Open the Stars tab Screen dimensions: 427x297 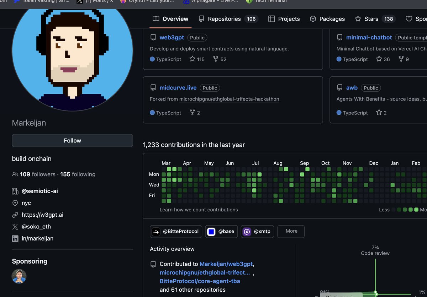click(375, 19)
